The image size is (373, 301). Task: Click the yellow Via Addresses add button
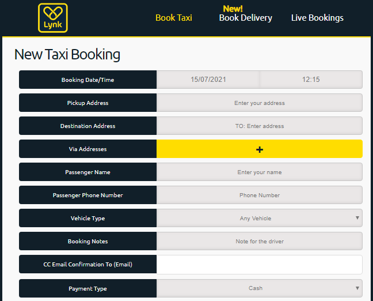point(260,149)
